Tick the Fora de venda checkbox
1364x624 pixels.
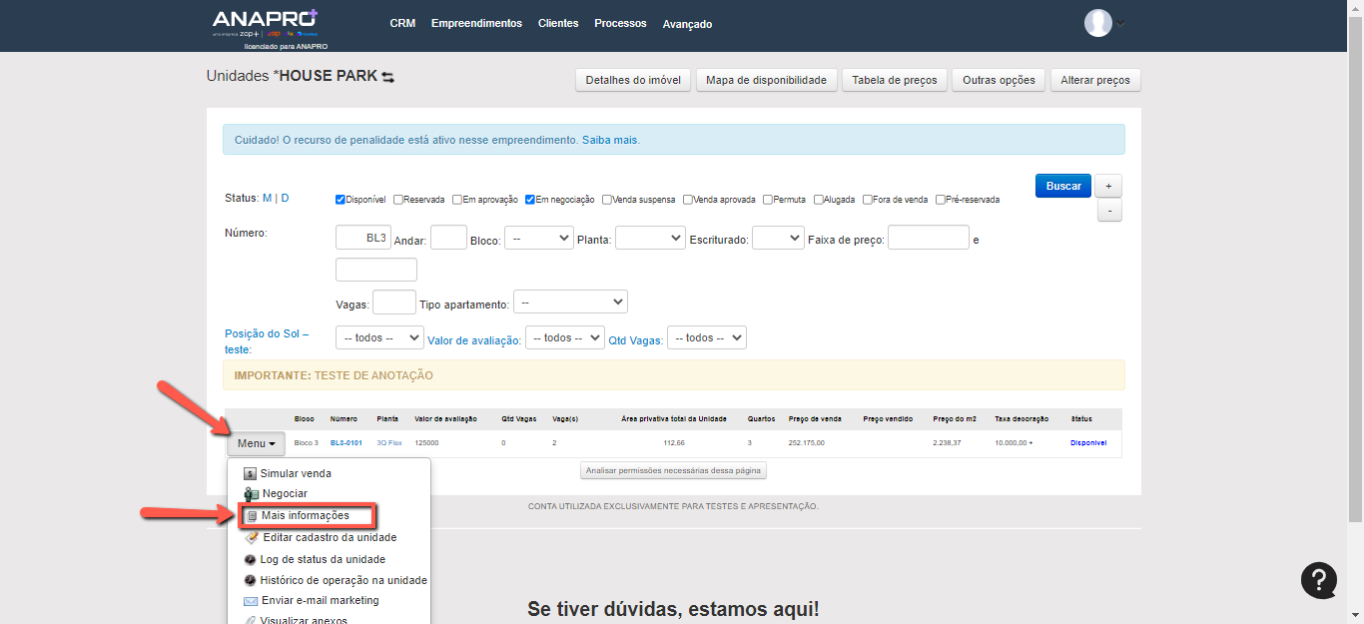pos(868,199)
